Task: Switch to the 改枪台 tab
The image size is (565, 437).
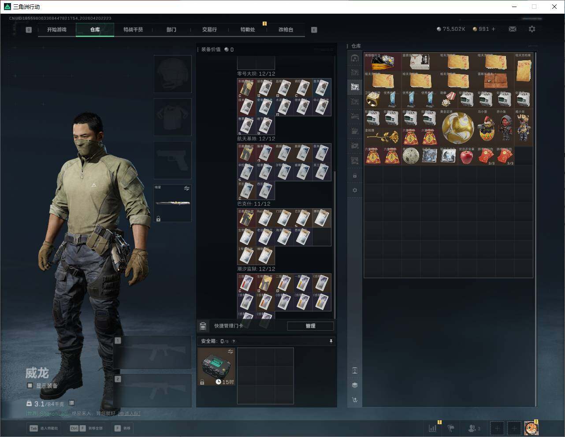Action: coord(286,30)
